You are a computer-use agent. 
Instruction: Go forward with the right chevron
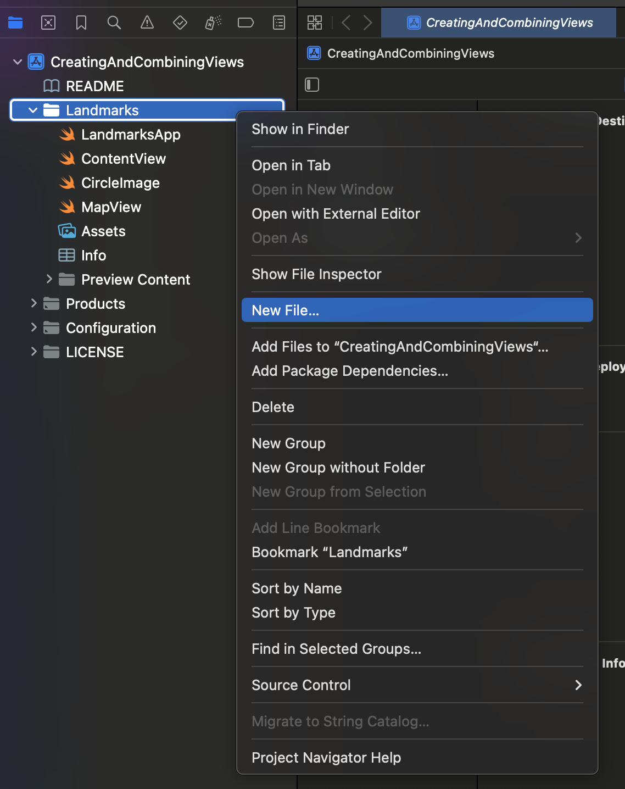pos(368,23)
